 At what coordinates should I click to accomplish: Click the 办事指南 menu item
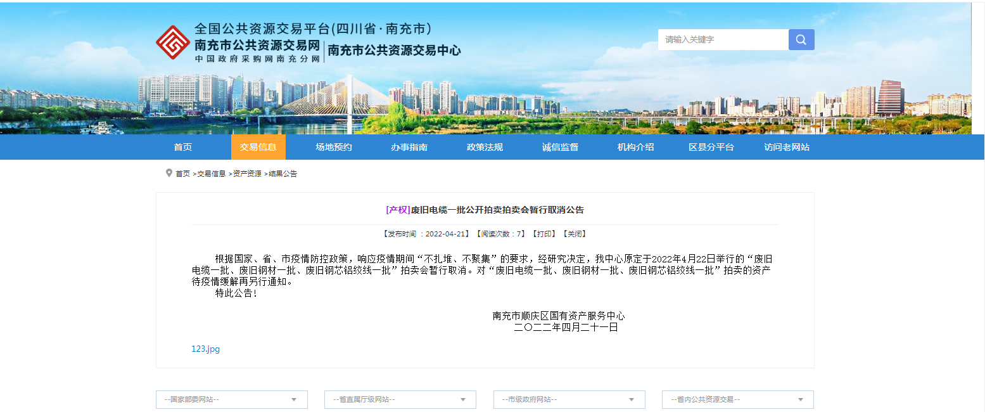click(409, 146)
